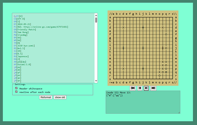Click the TM[0] line
The width and height of the screenshot is (197, 125).
[17, 43]
